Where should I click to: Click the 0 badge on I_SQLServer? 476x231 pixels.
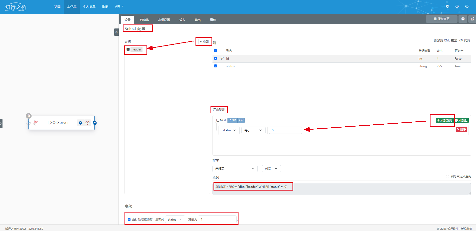coord(29,116)
